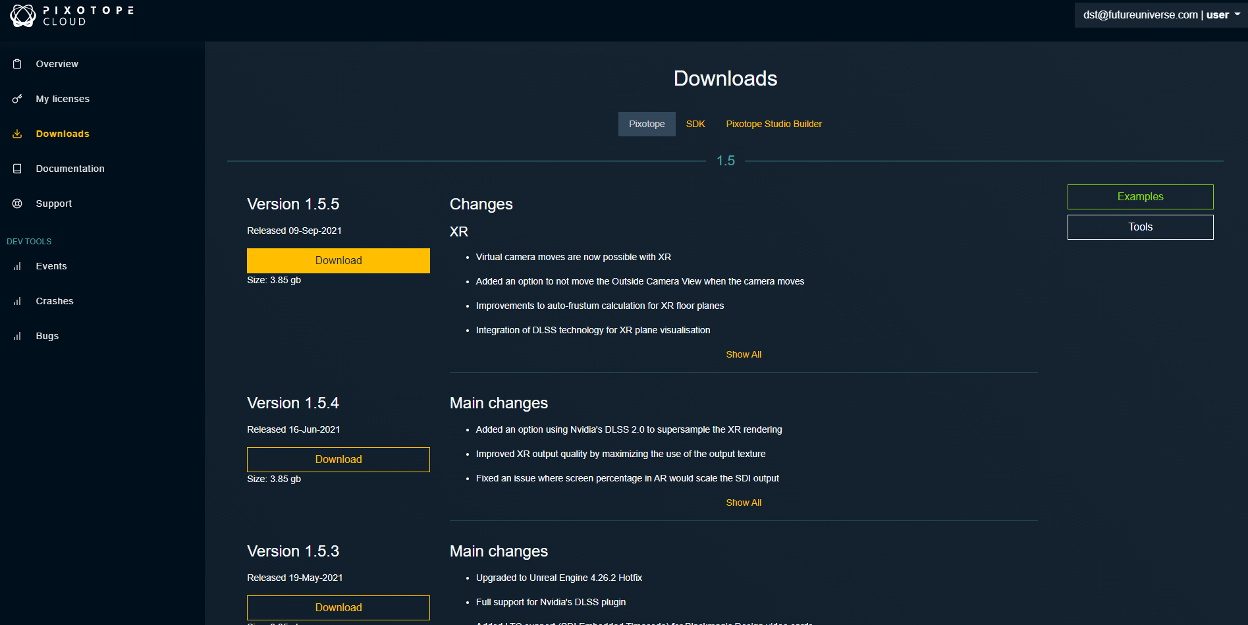Click 'Improvements to auto-frustum calculation' bullet
The height and width of the screenshot is (625, 1248).
(x=600, y=306)
